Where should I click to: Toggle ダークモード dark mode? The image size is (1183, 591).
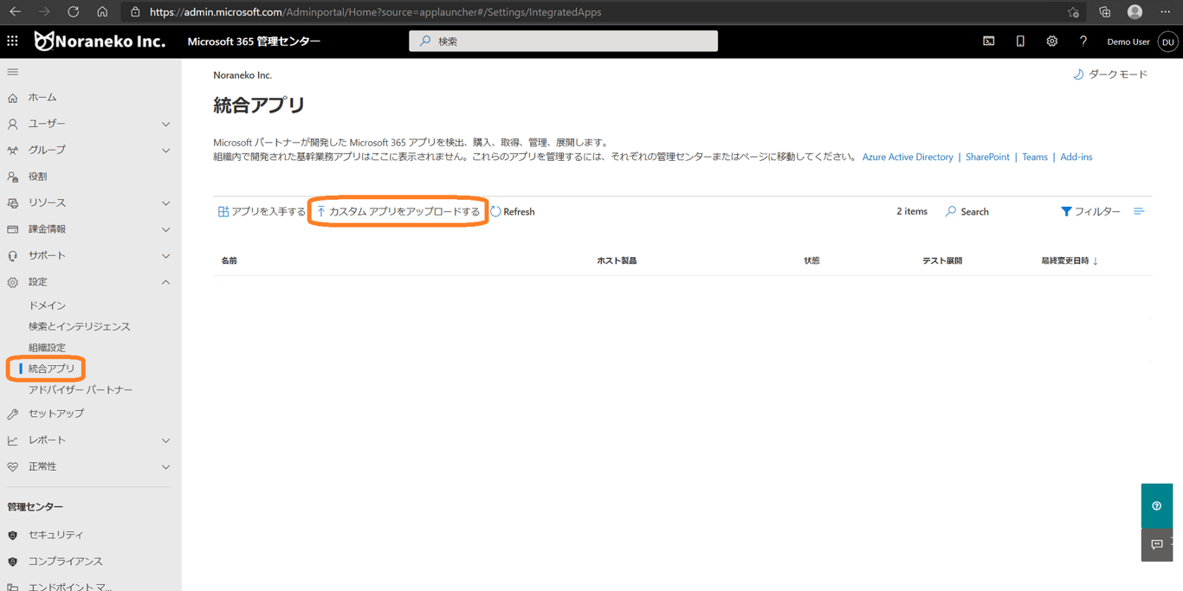[1110, 74]
